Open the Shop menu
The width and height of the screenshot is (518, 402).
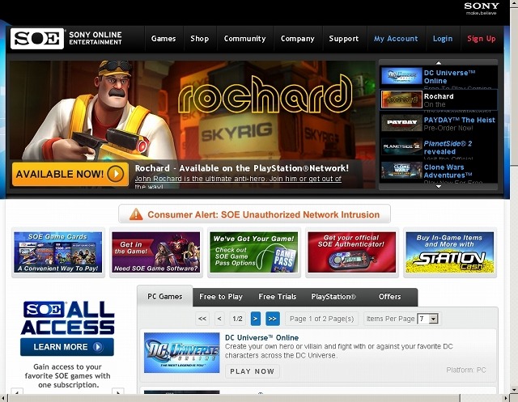click(200, 39)
